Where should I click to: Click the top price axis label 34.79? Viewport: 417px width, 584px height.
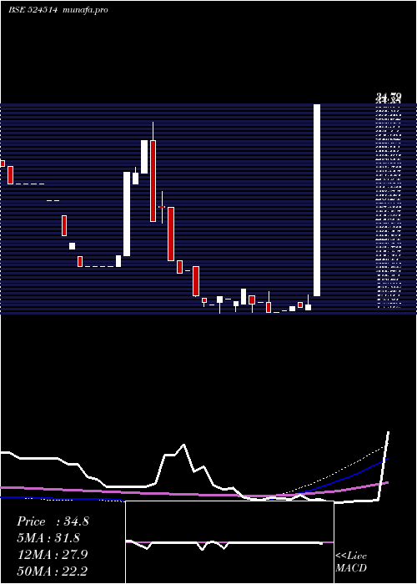click(389, 98)
